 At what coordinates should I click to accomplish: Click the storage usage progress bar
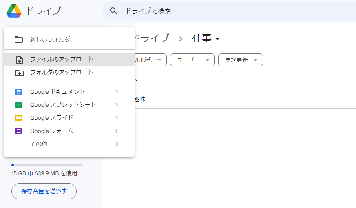click(47, 165)
